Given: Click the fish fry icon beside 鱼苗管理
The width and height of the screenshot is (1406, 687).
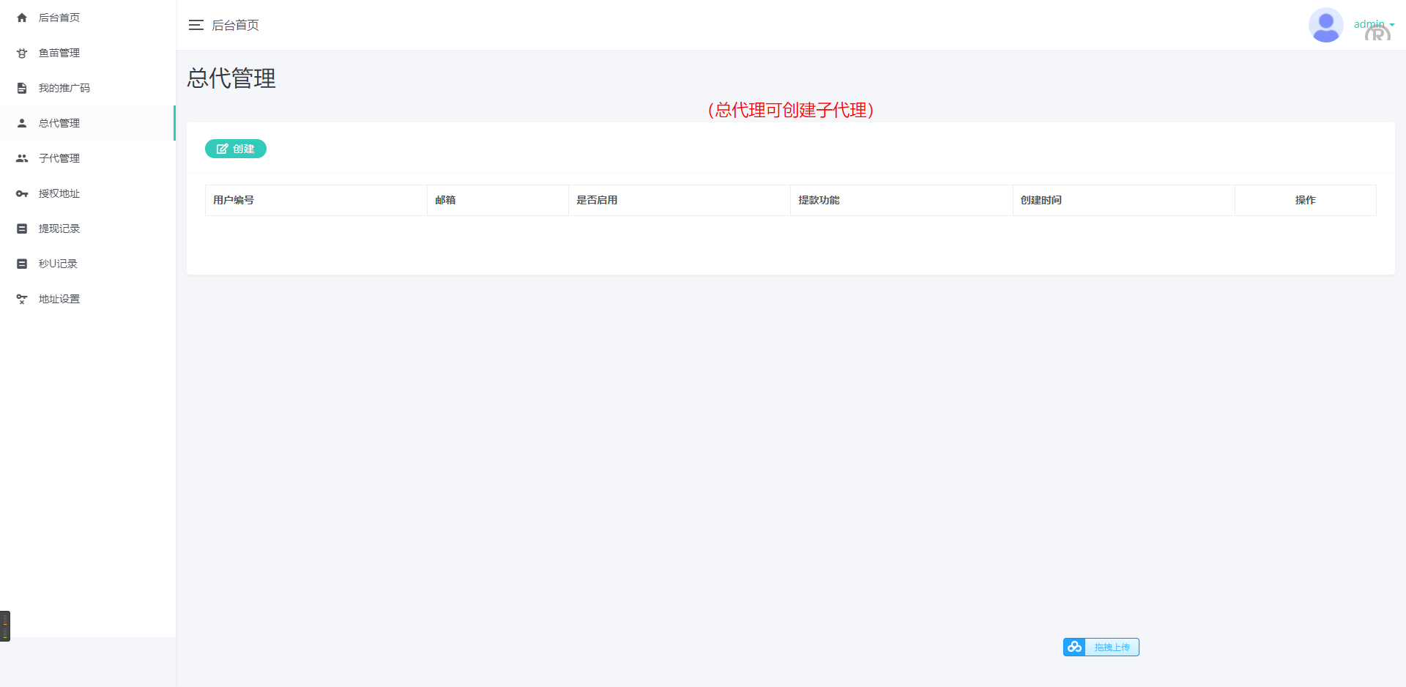Looking at the screenshot, I should (x=22, y=53).
